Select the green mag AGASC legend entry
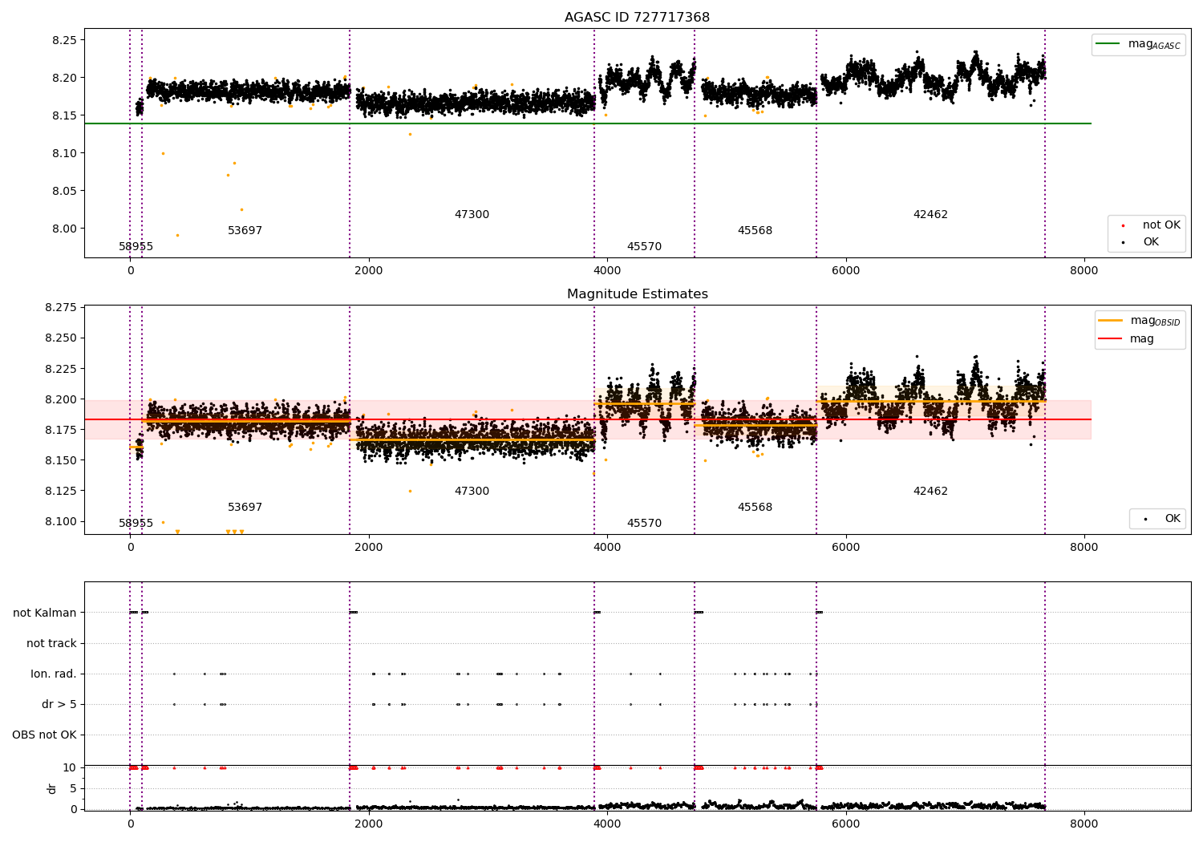 (1138, 44)
